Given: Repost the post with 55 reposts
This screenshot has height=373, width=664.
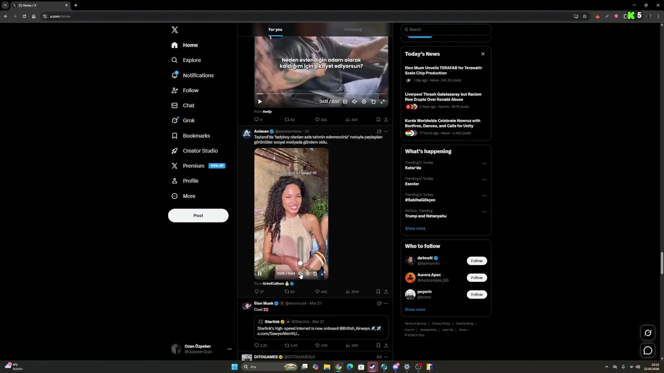Looking at the screenshot, I should [289, 292].
